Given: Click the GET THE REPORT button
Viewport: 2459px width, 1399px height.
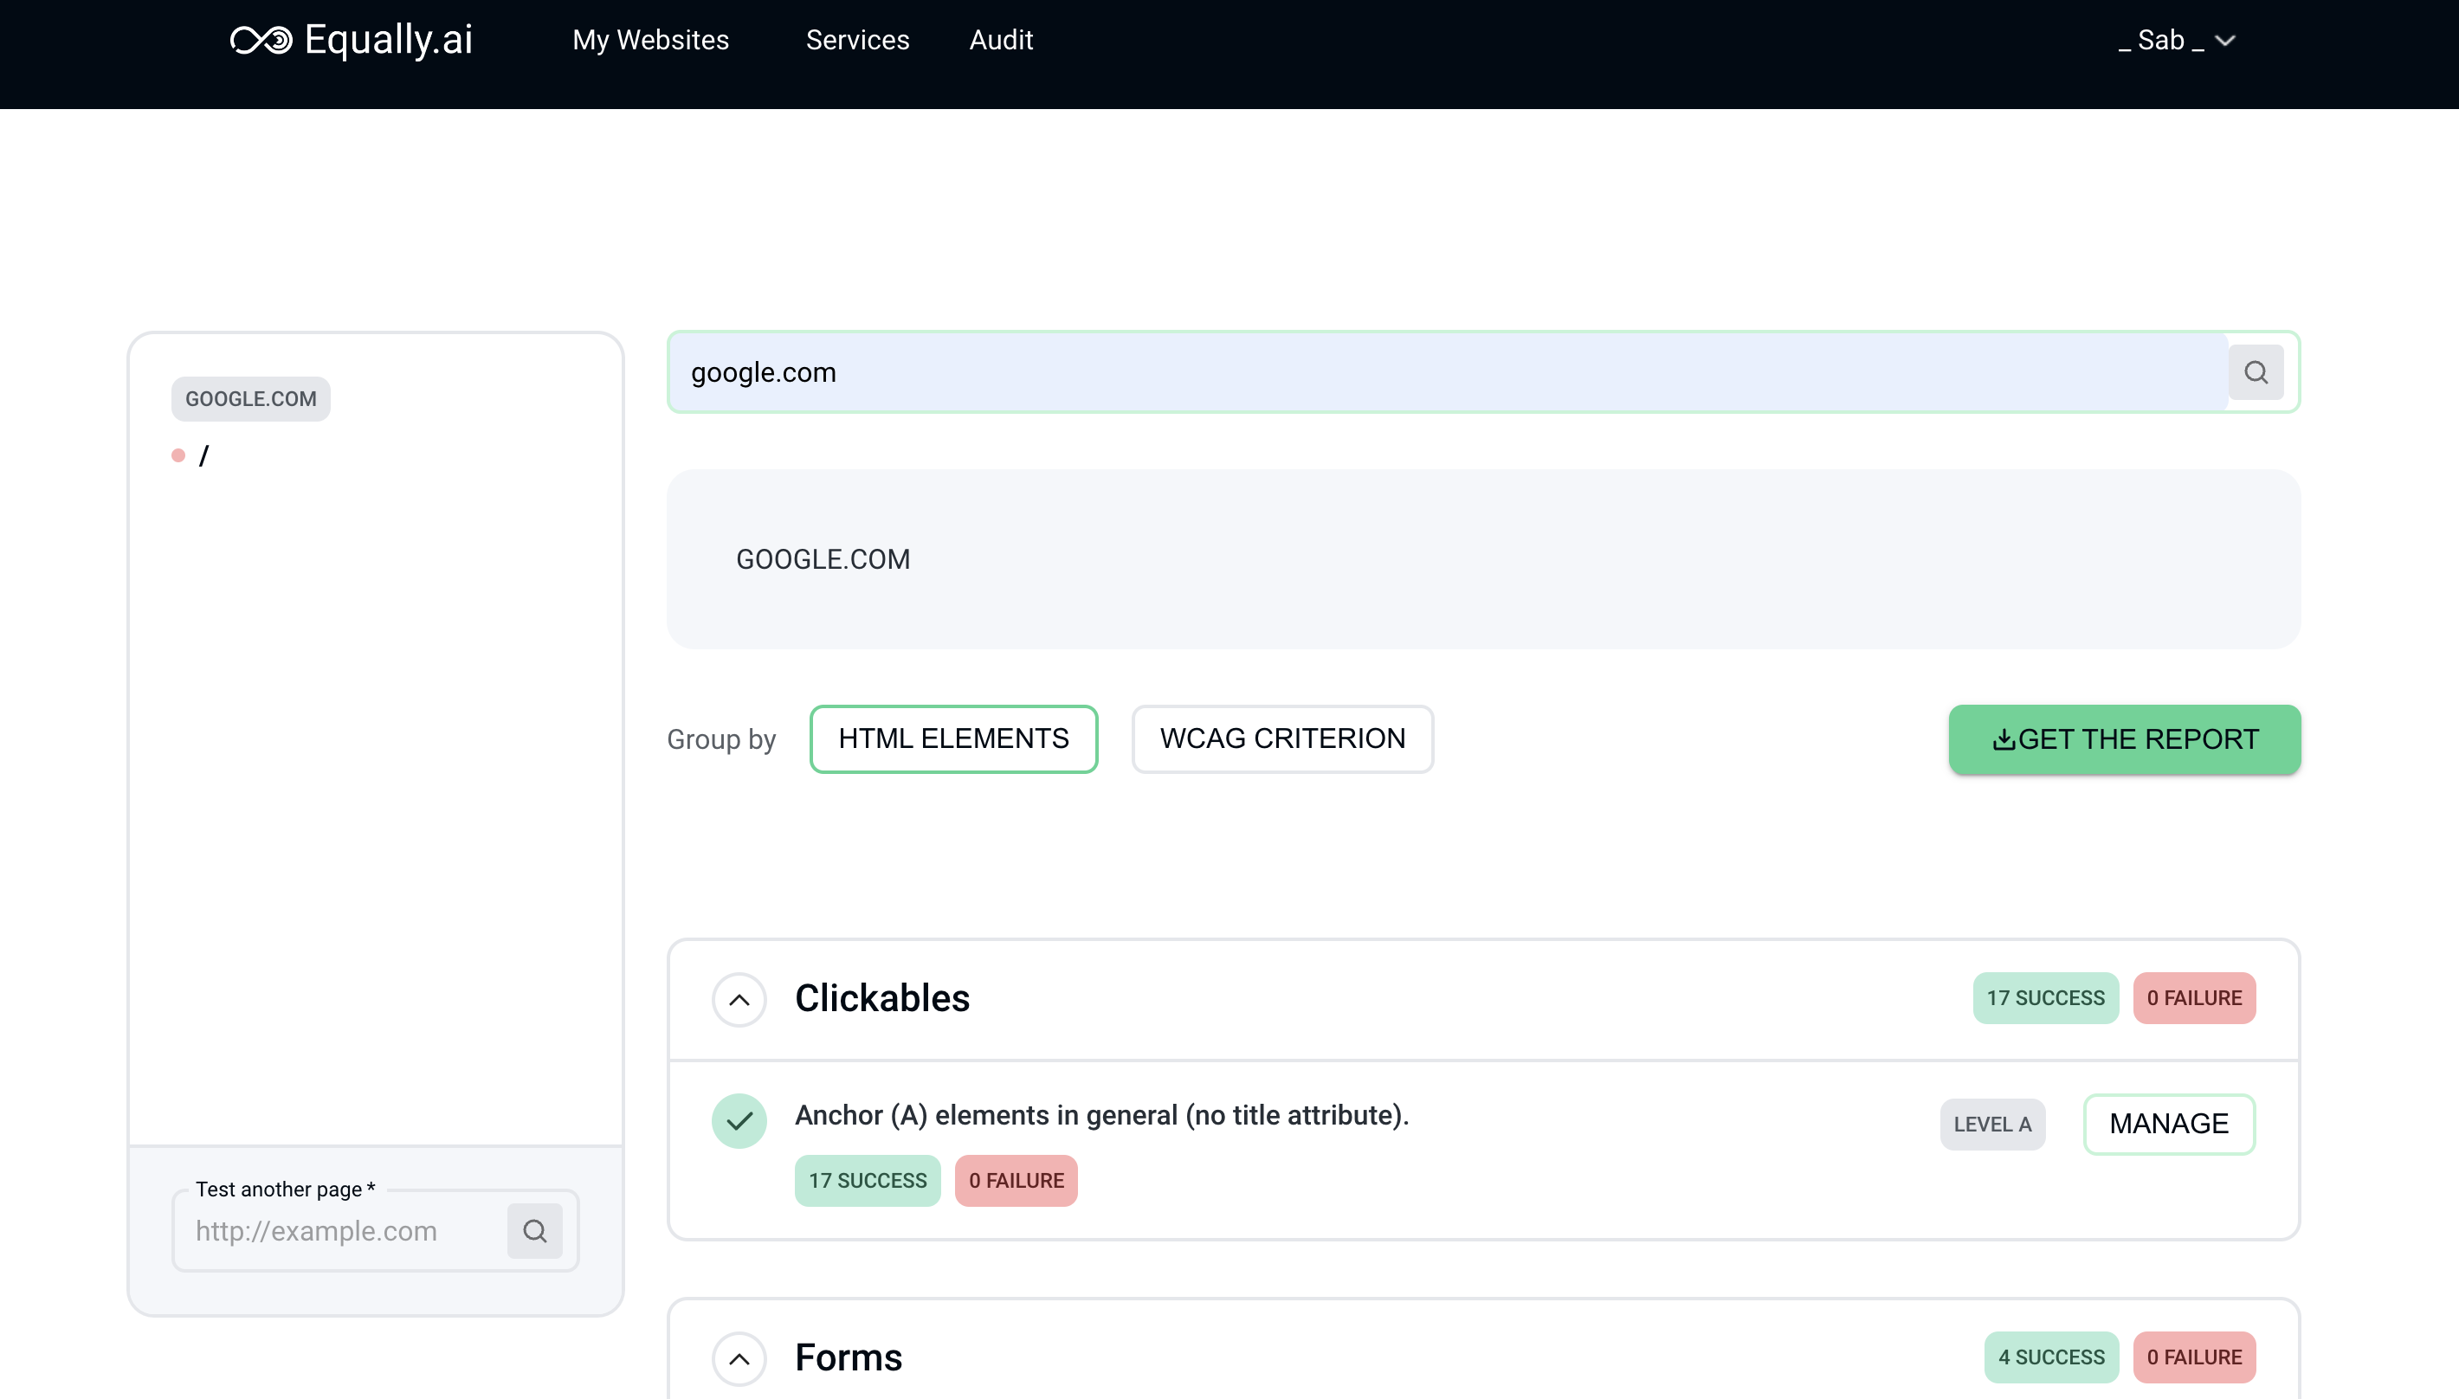Looking at the screenshot, I should click(x=2125, y=738).
